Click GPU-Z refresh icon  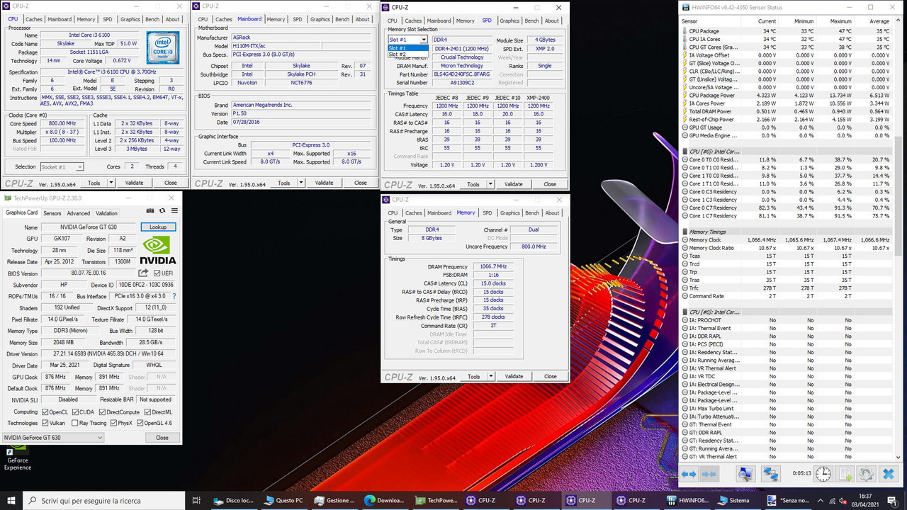[x=162, y=210]
